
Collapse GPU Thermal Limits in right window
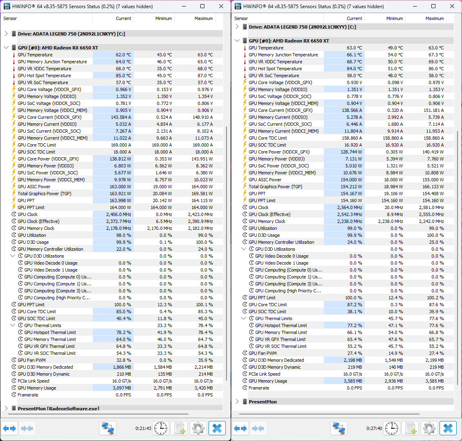click(244, 318)
